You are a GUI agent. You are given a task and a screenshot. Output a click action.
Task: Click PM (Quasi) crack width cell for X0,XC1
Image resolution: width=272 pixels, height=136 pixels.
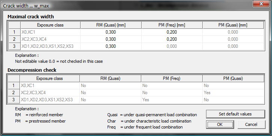point(233,32)
